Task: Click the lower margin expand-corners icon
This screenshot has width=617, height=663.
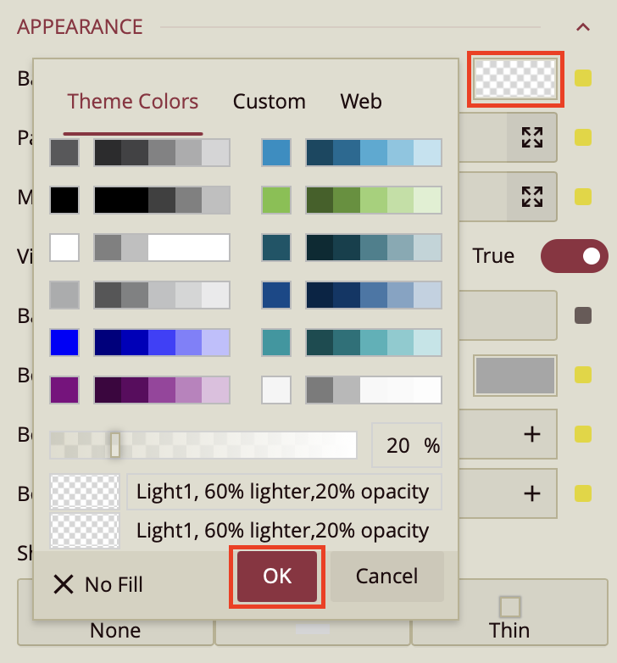Action: click(x=531, y=197)
